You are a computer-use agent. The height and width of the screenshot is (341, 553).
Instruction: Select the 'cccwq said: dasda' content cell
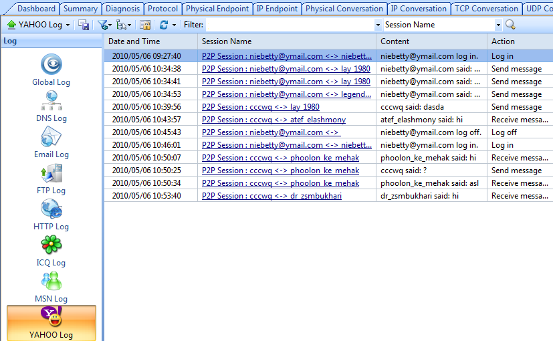click(432, 107)
